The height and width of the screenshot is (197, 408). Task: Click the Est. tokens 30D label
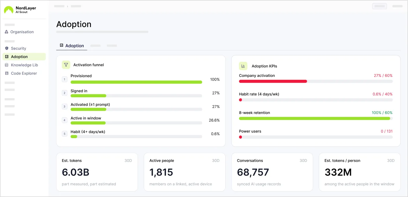click(128, 161)
